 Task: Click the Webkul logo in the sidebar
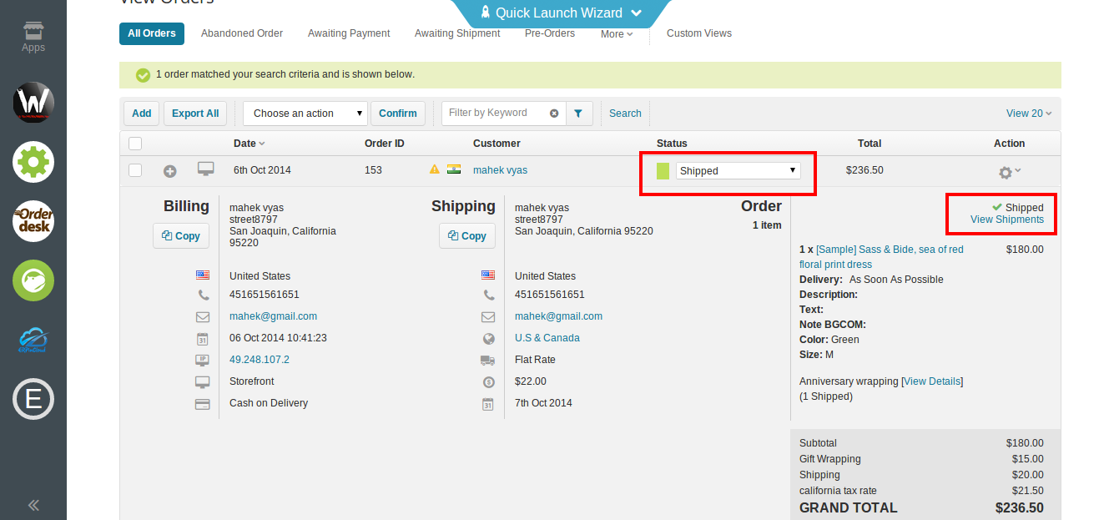33,102
